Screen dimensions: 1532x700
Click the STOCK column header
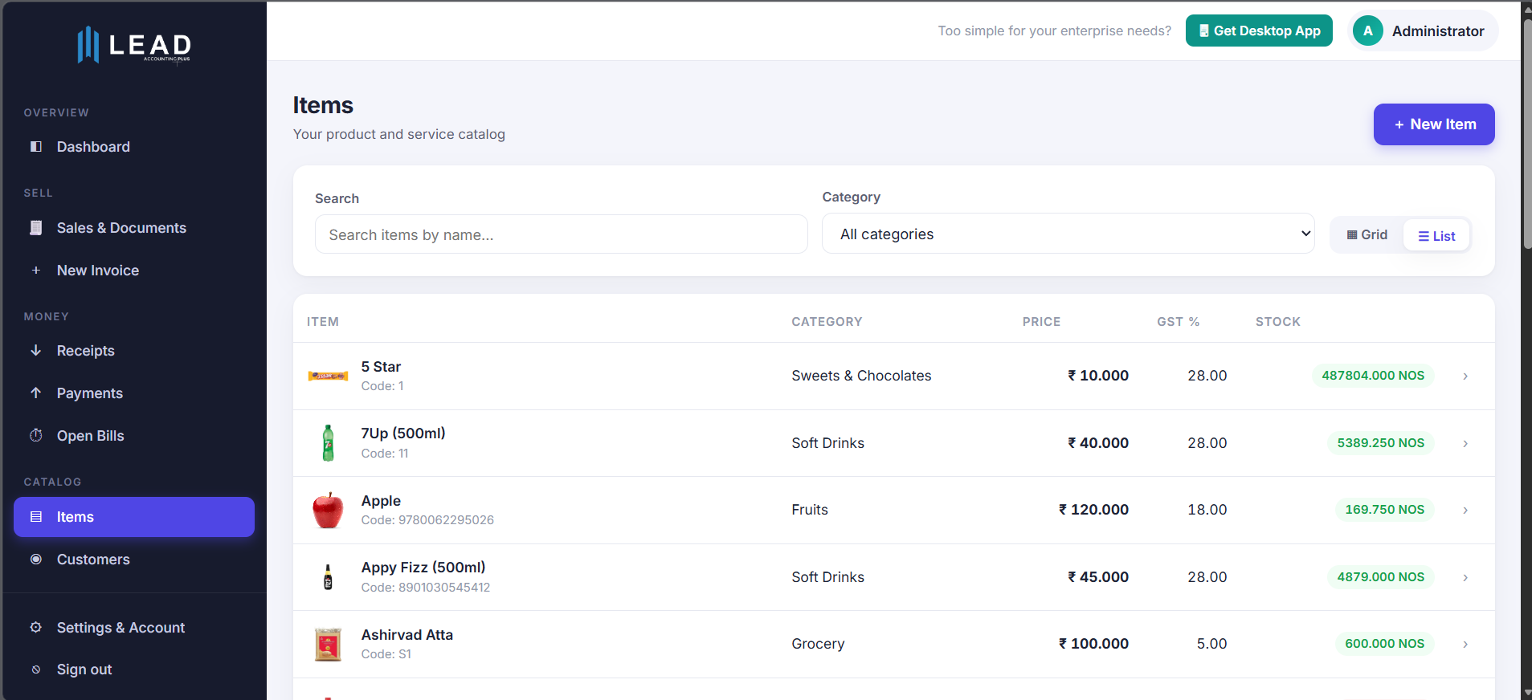tap(1278, 322)
